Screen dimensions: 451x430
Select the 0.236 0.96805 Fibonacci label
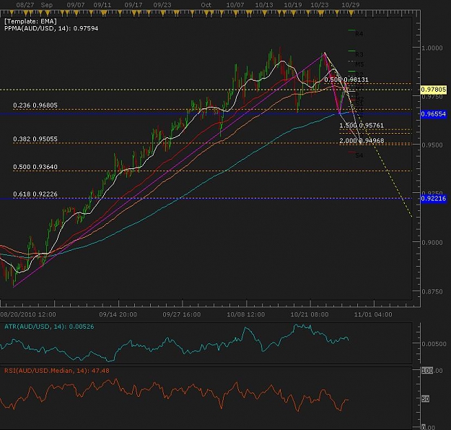click(x=35, y=106)
